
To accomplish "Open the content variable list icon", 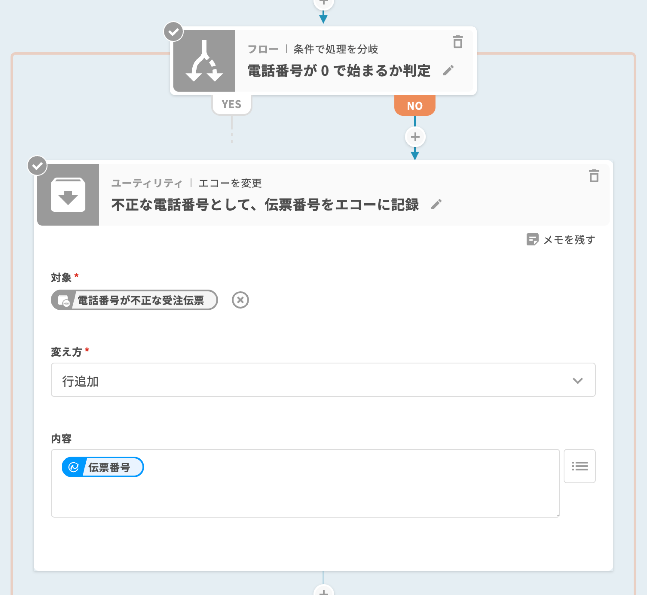I will tap(579, 466).
